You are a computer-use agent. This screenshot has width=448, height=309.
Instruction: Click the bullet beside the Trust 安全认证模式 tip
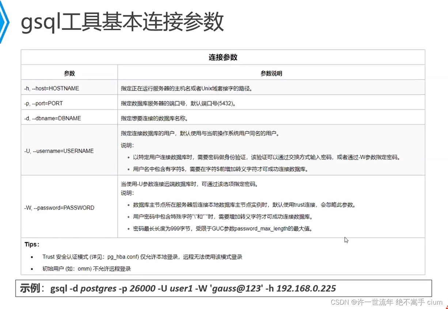tap(31, 257)
